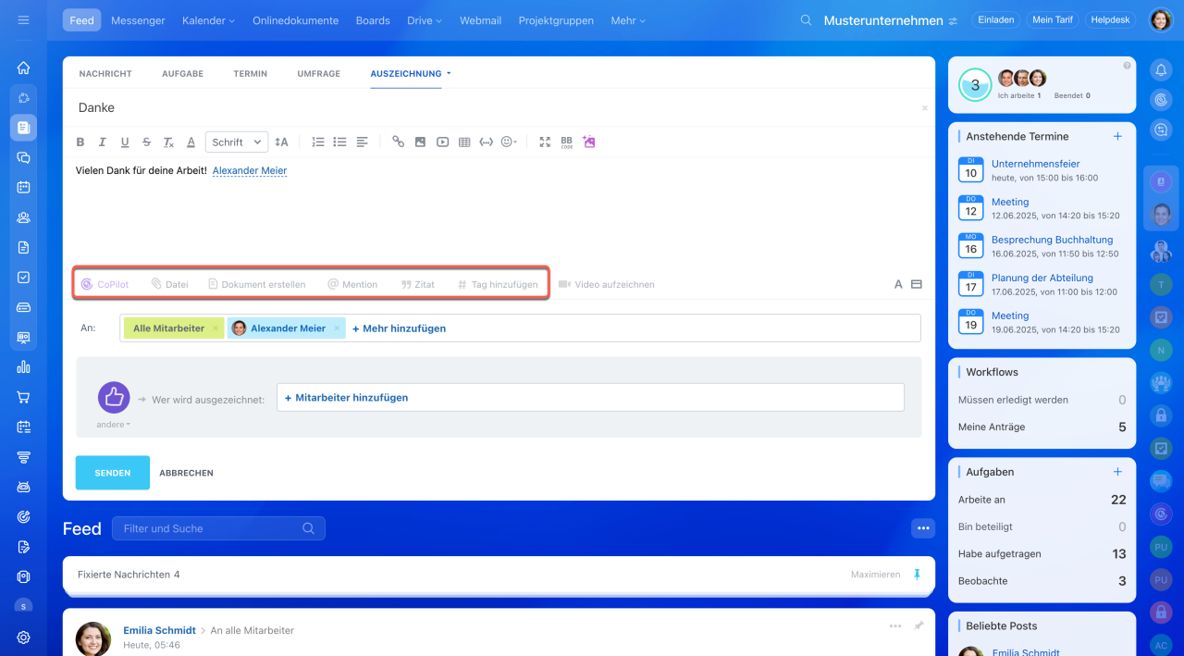This screenshot has height=656, width=1184.
Task: Click the Mention button
Action: click(352, 284)
